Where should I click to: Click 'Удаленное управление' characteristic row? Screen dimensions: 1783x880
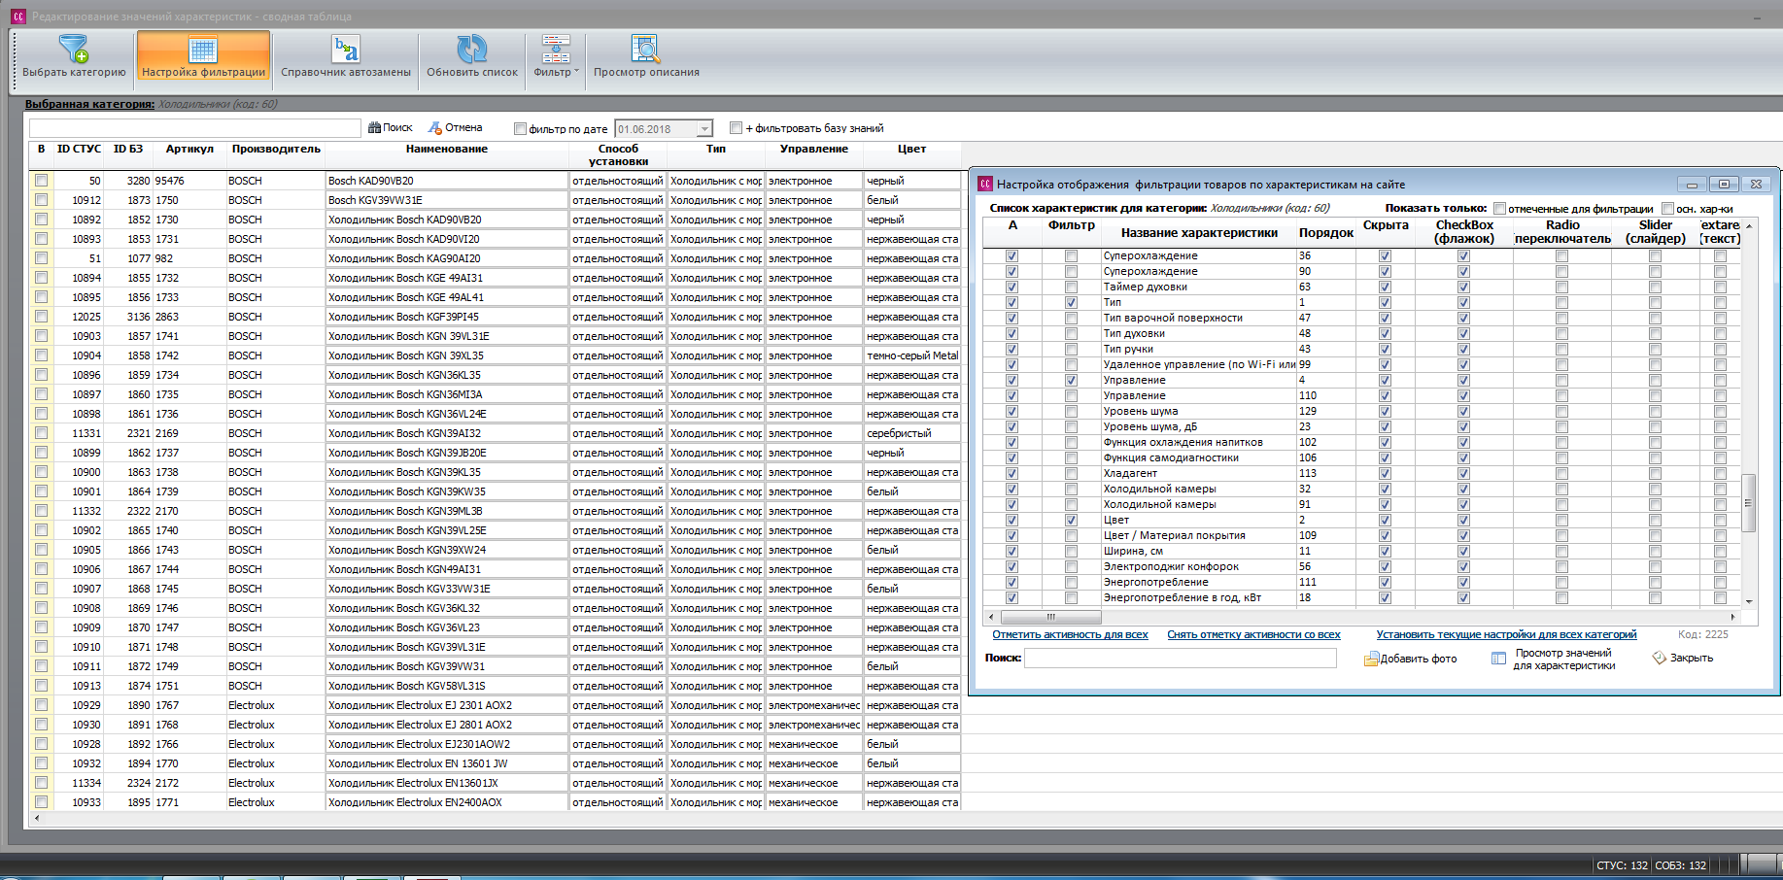(x=1199, y=364)
